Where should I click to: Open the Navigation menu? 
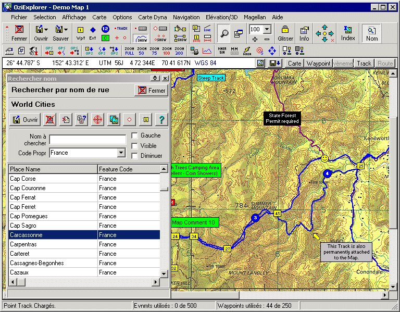click(x=186, y=17)
